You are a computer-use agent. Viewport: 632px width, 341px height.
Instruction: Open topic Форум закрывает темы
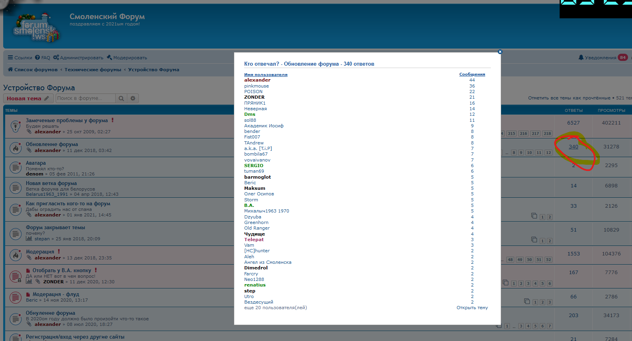(55, 227)
